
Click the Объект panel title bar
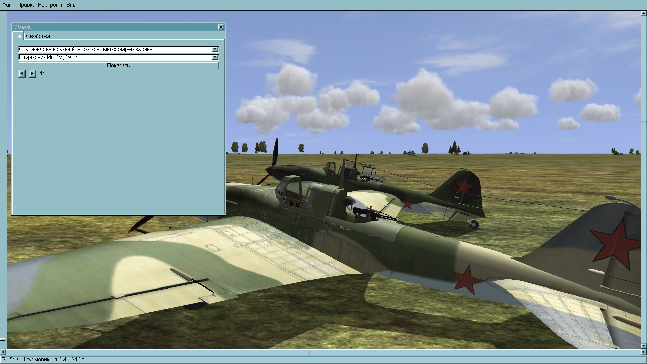coord(115,27)
